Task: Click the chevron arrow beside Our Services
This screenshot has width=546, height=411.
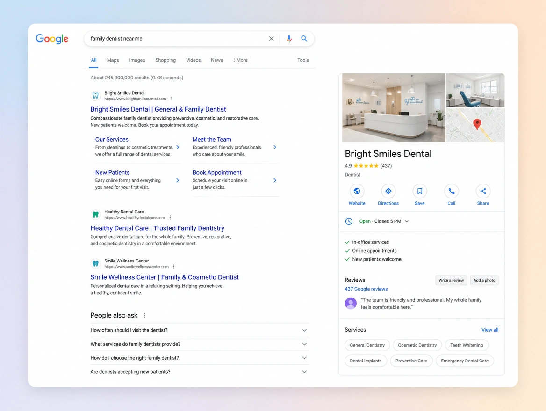Action: (x=178, y=147)
